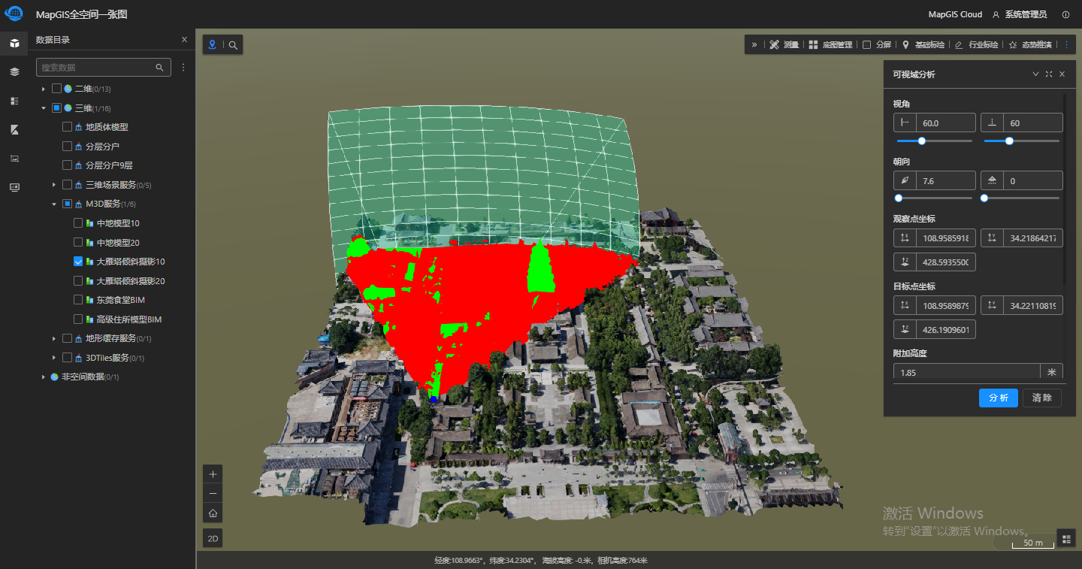1082x569 pixels.
Task: Toggle the 分屏 split screen tool
Action: click(x=877, y=45)
